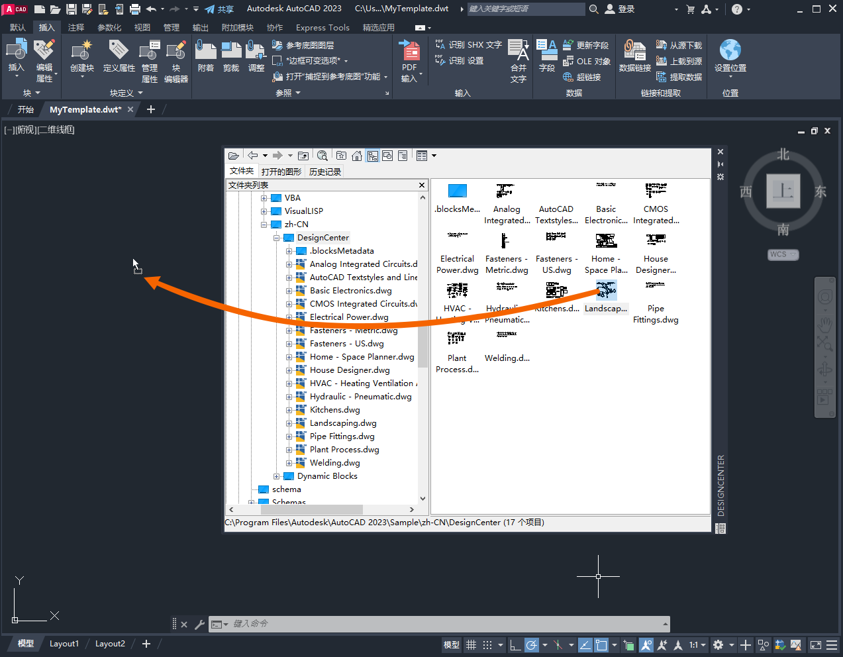Open the polar tracking angle dropdown
Screen dimensions: 843x657
coord(545,644)
